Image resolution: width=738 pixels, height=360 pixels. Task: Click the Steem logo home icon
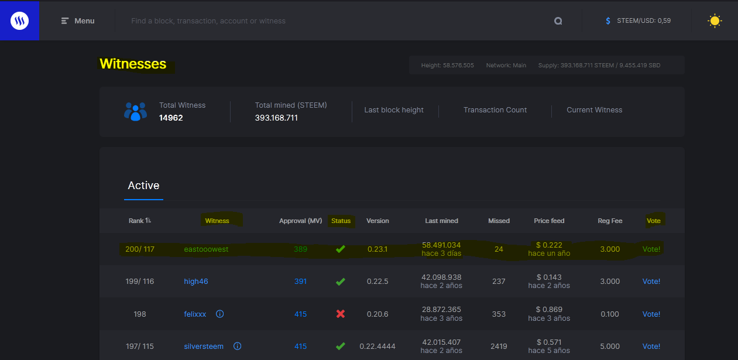click(19, 20)
